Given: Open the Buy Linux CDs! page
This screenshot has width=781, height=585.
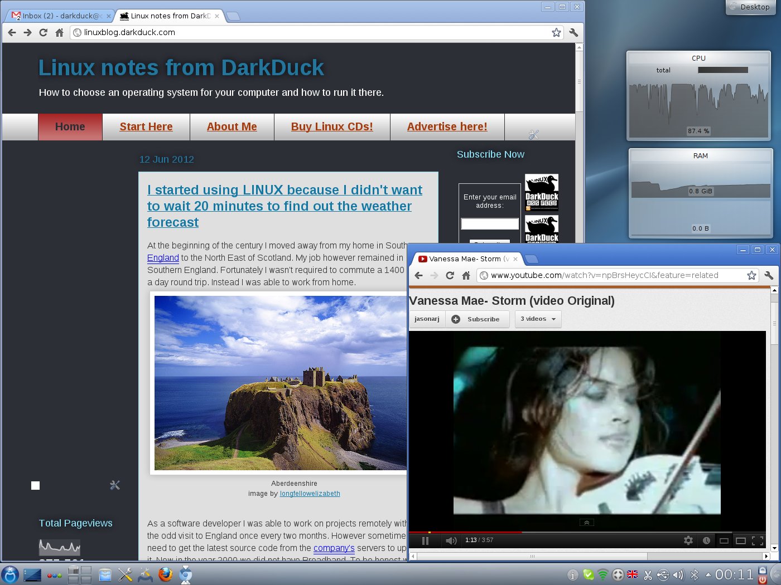Looking at the screenshot, I should point(332,127).
